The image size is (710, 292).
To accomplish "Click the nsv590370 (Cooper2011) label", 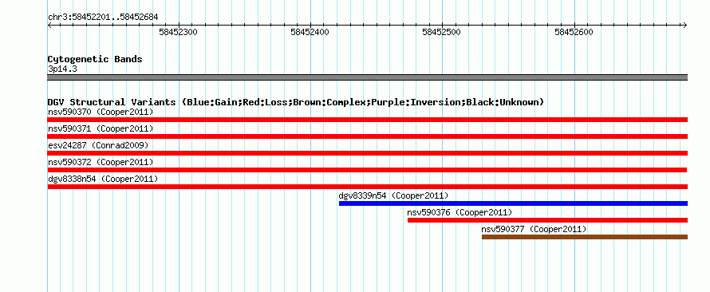I will tap(101, 112).
